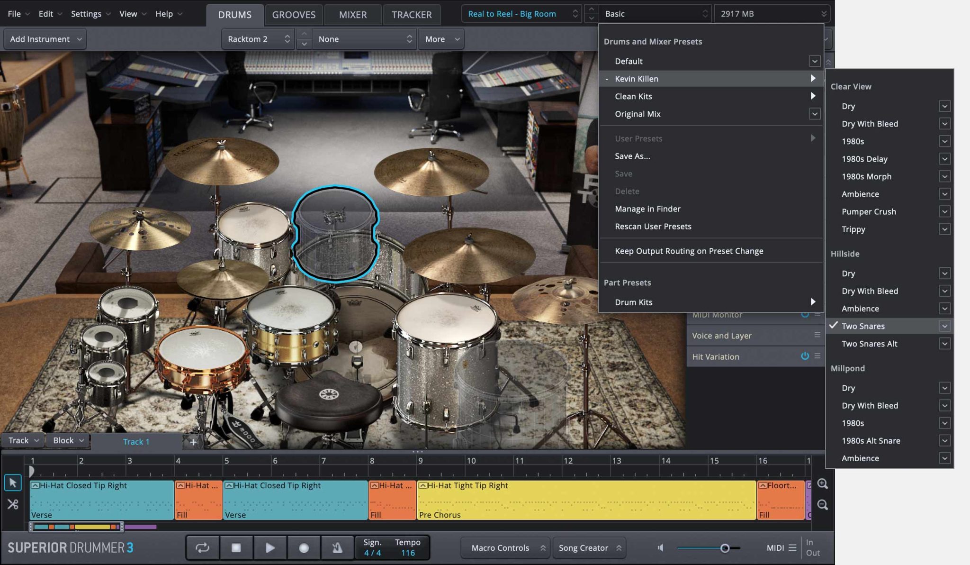The image size is (970, 565).
Task: Click the playhead marker at bar 1
Action: (x=31, y=471)
